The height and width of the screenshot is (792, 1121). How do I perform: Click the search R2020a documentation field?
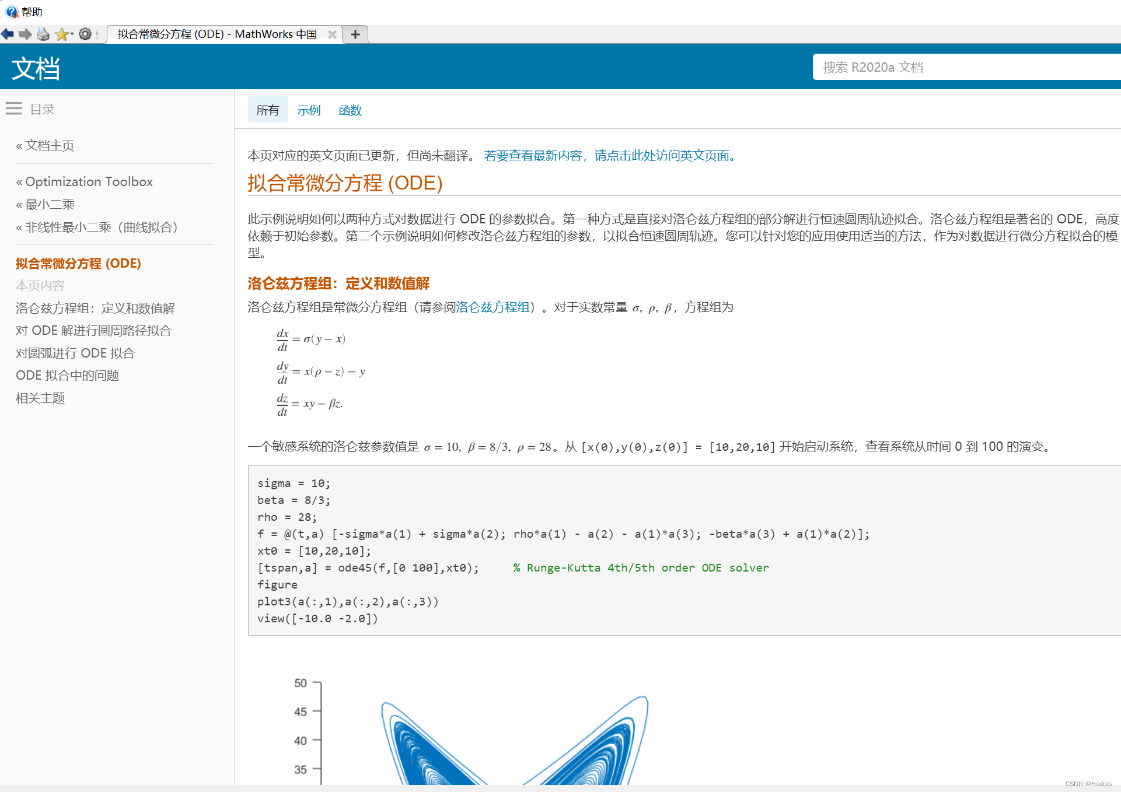[x=963, y=67]
